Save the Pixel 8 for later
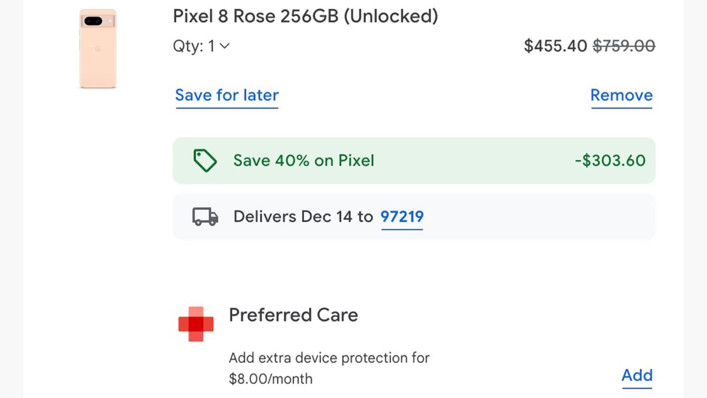The width and height of the screenshot is (707, 398). (227, 96)
